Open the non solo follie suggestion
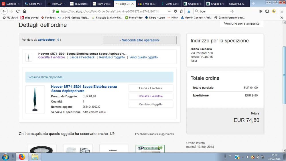The height and width of the screenshot is (161, 286). pyautogui.click(x=150, y=149)
